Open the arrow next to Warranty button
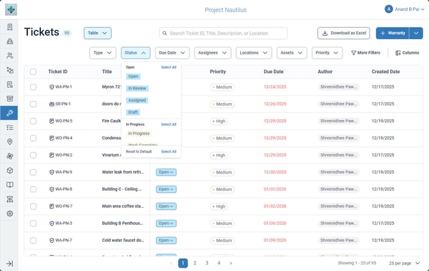The image size is (429, 271). [x=416, y=33]
